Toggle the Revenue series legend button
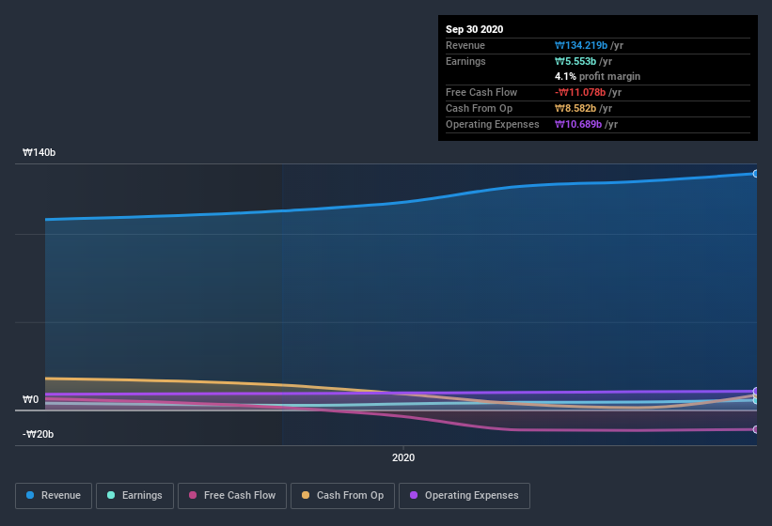The image size is (772, 526). [54, 496]
